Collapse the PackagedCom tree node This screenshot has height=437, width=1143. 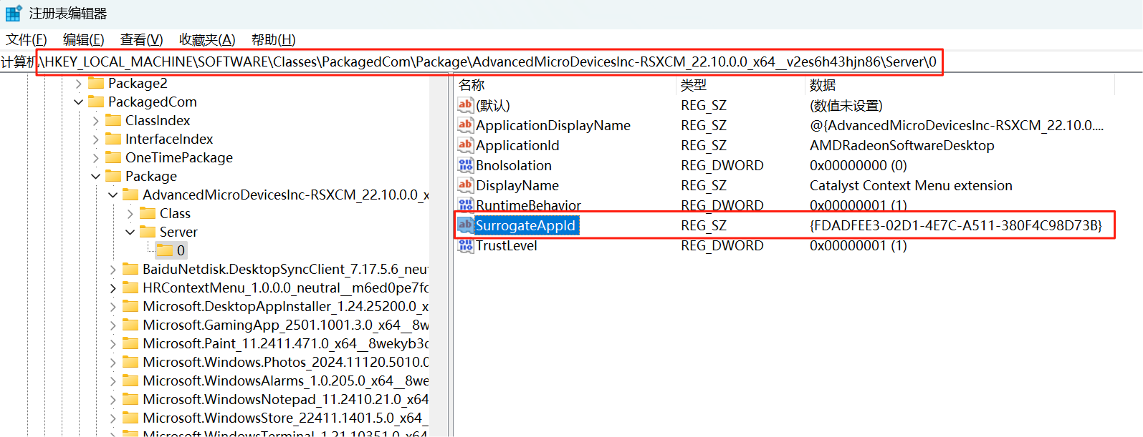79,102
